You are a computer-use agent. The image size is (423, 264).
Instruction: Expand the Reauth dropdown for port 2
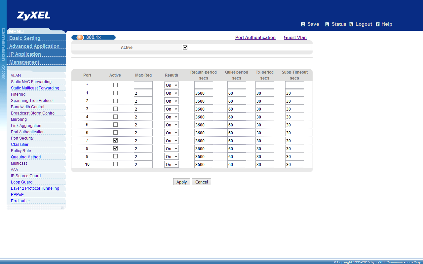click(x=172, y=101)
